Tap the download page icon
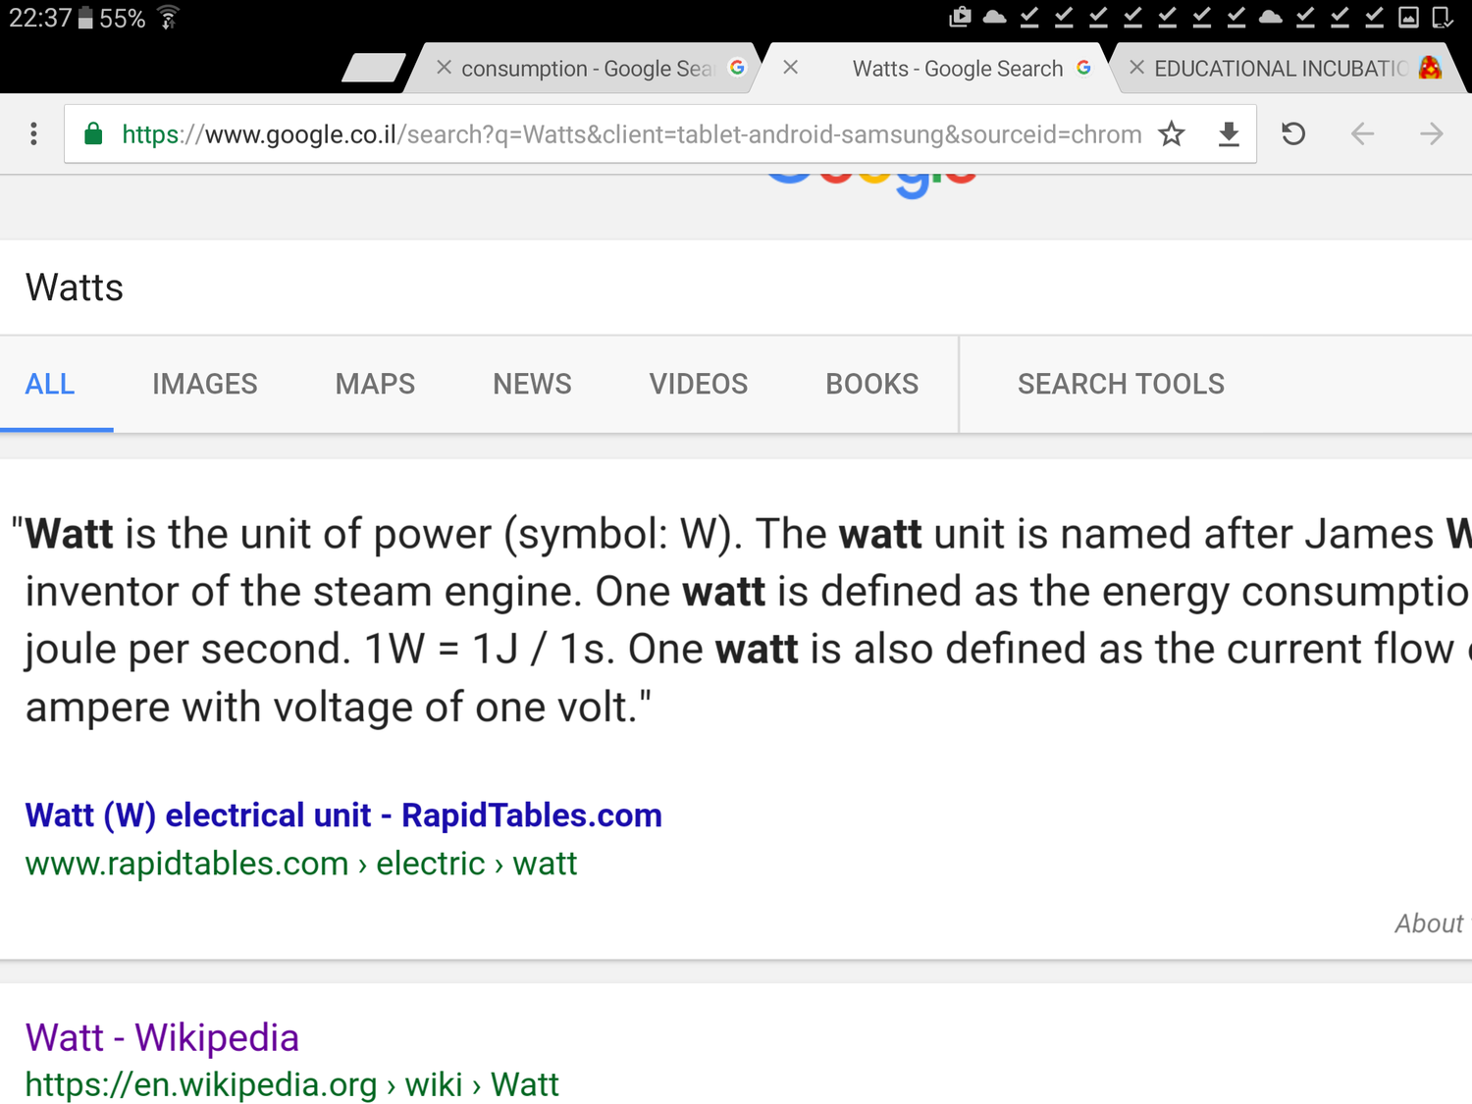The height and width of the screenshot is (1104, 1472). pyautogui.click(x=1228, y=133)
